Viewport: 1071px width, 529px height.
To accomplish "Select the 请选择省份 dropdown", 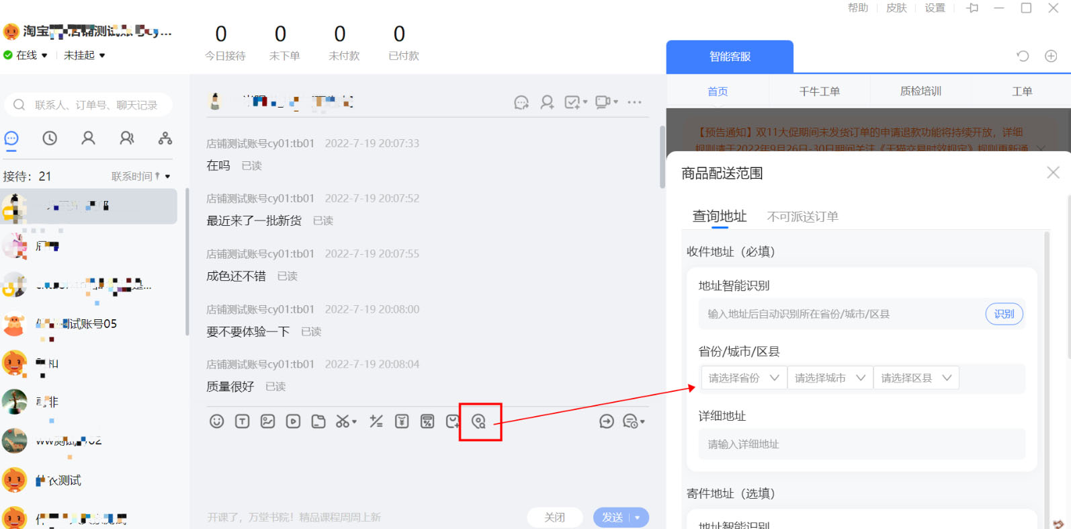I will (744, 378).
